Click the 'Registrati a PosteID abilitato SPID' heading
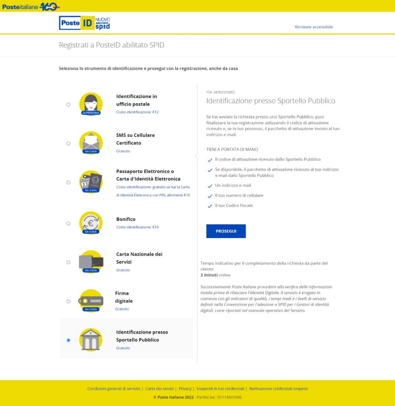 point(112,45)
